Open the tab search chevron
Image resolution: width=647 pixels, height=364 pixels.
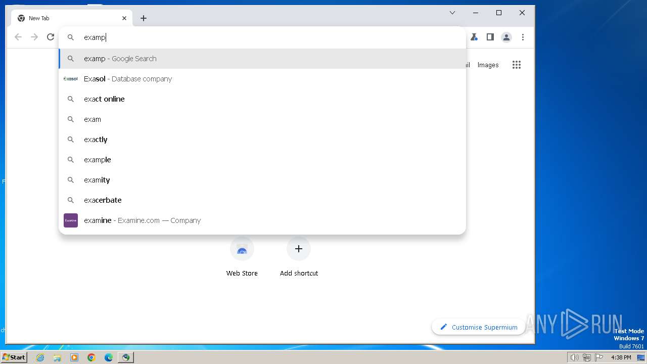(452, 13)
